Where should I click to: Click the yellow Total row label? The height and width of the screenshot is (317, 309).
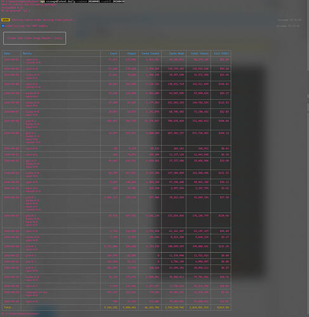pos(8,307)
